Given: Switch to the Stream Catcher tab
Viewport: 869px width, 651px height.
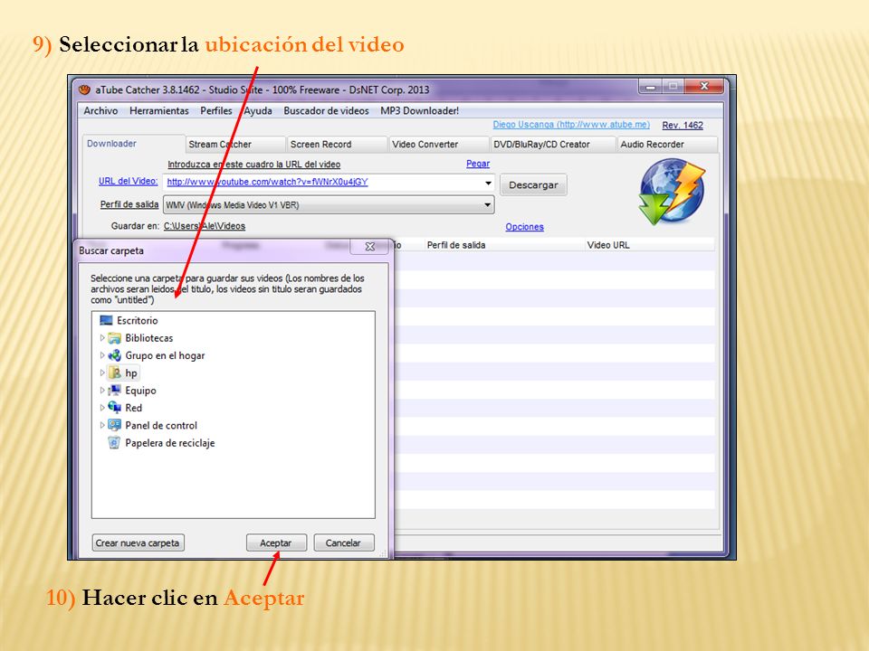Looking at the screenshot, I should 235,145.
